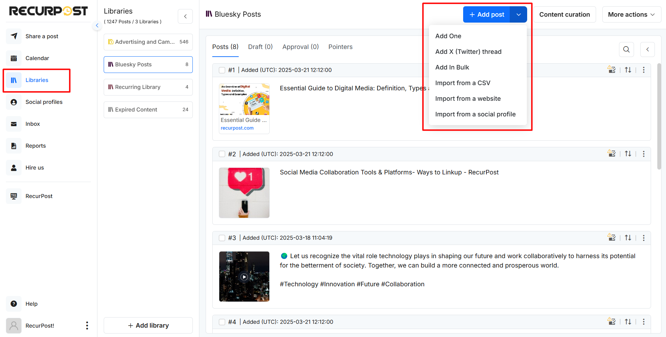Open the RecurPost workspace icon
Image resolution: width=666 pixels, height=337 pixels.
[14, 196]
